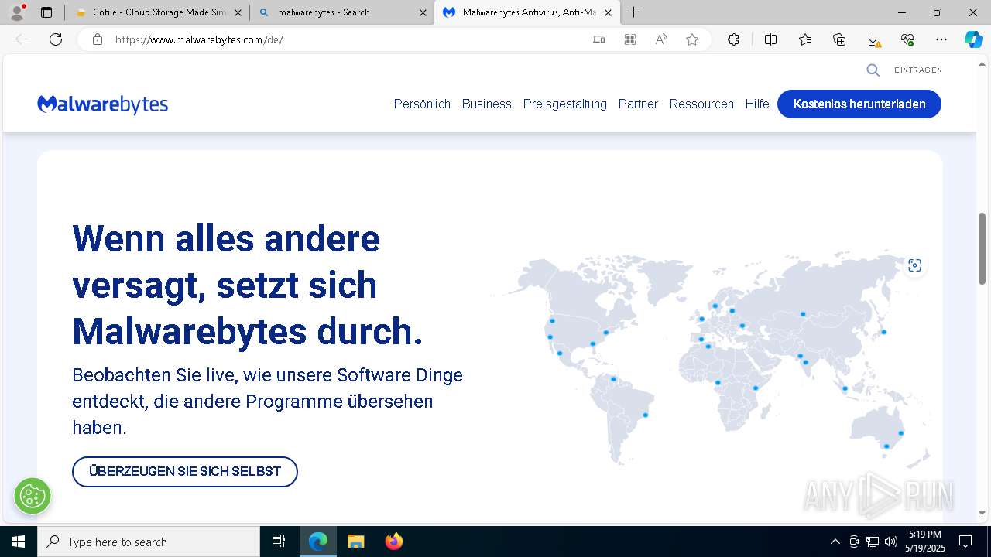This screenshot has height=557, width=991.
Task: Open the network tray icon
Action: 873,542
